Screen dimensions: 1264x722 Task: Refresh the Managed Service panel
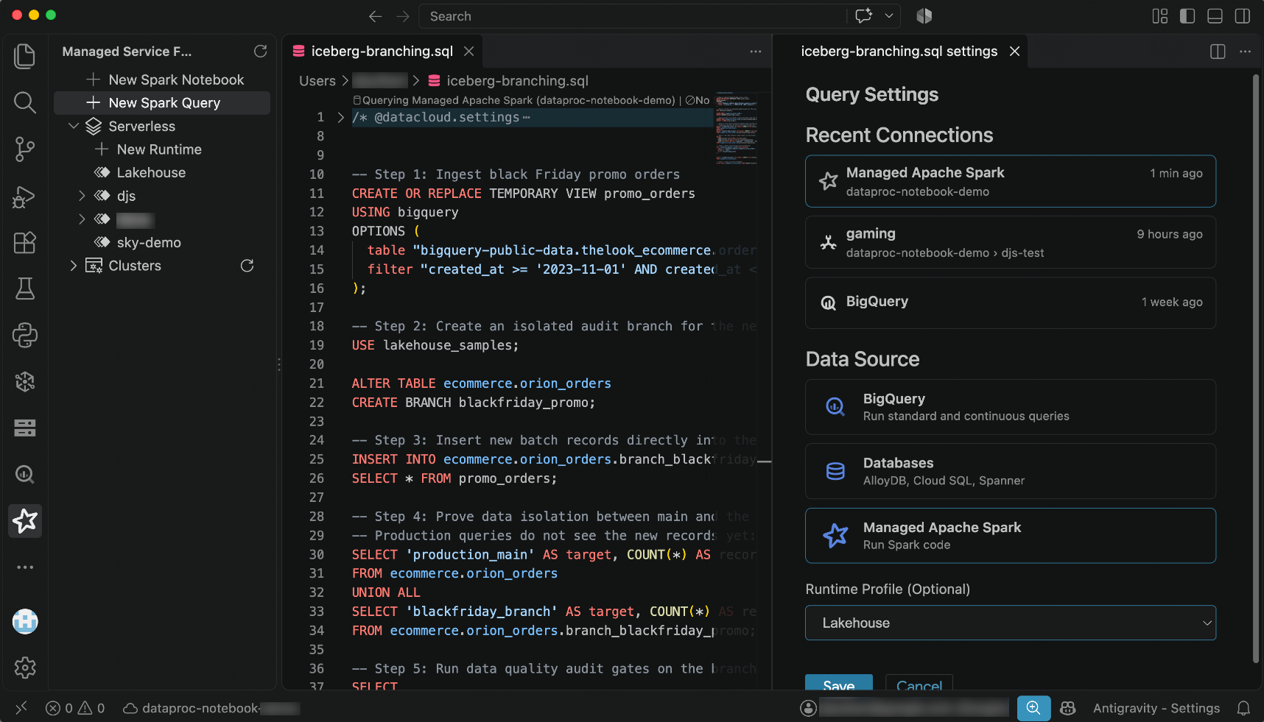(x=260, y=51)
